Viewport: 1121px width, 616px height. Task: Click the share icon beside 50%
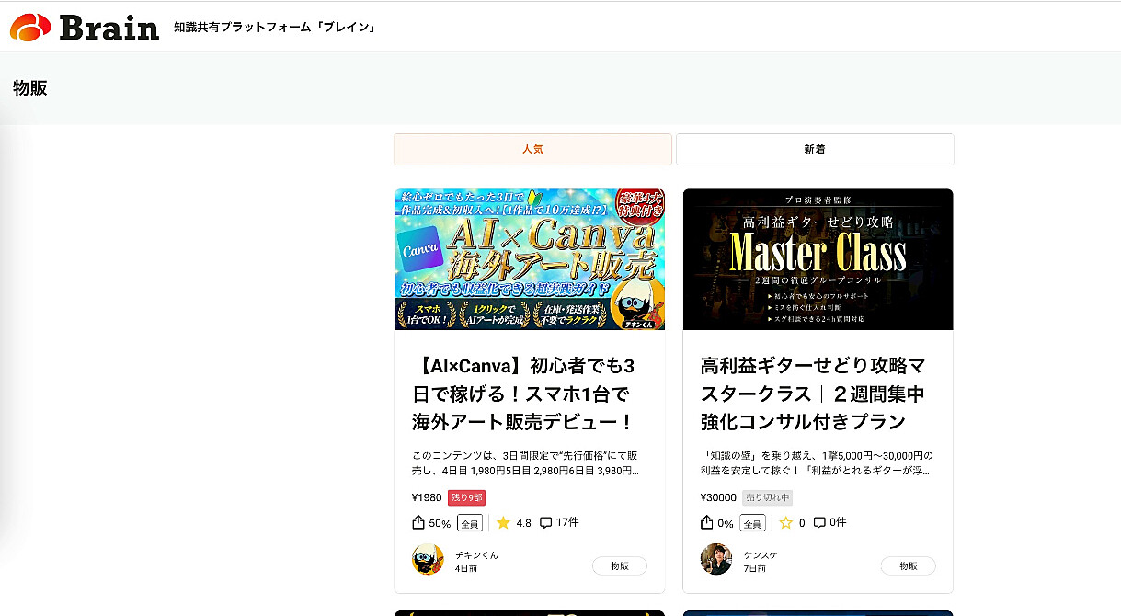click(x=418, y=522)
